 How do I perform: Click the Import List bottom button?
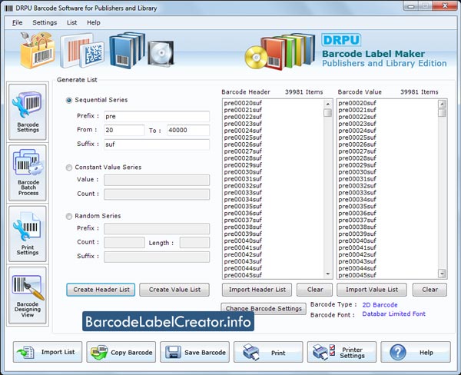point(48,352)
